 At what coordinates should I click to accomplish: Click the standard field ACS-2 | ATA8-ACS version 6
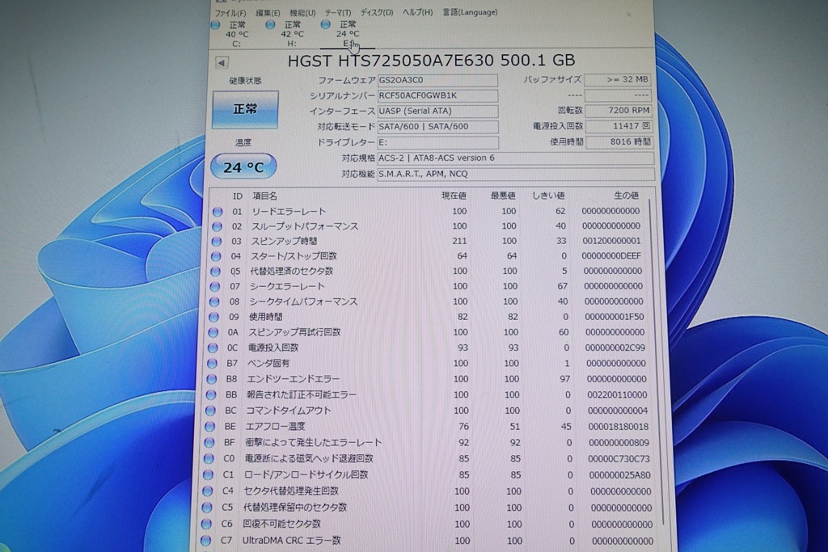pos(515,158)
